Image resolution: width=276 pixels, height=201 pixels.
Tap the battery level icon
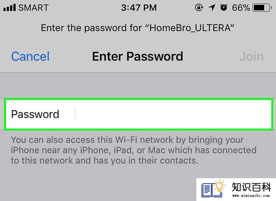click(262, 8)
